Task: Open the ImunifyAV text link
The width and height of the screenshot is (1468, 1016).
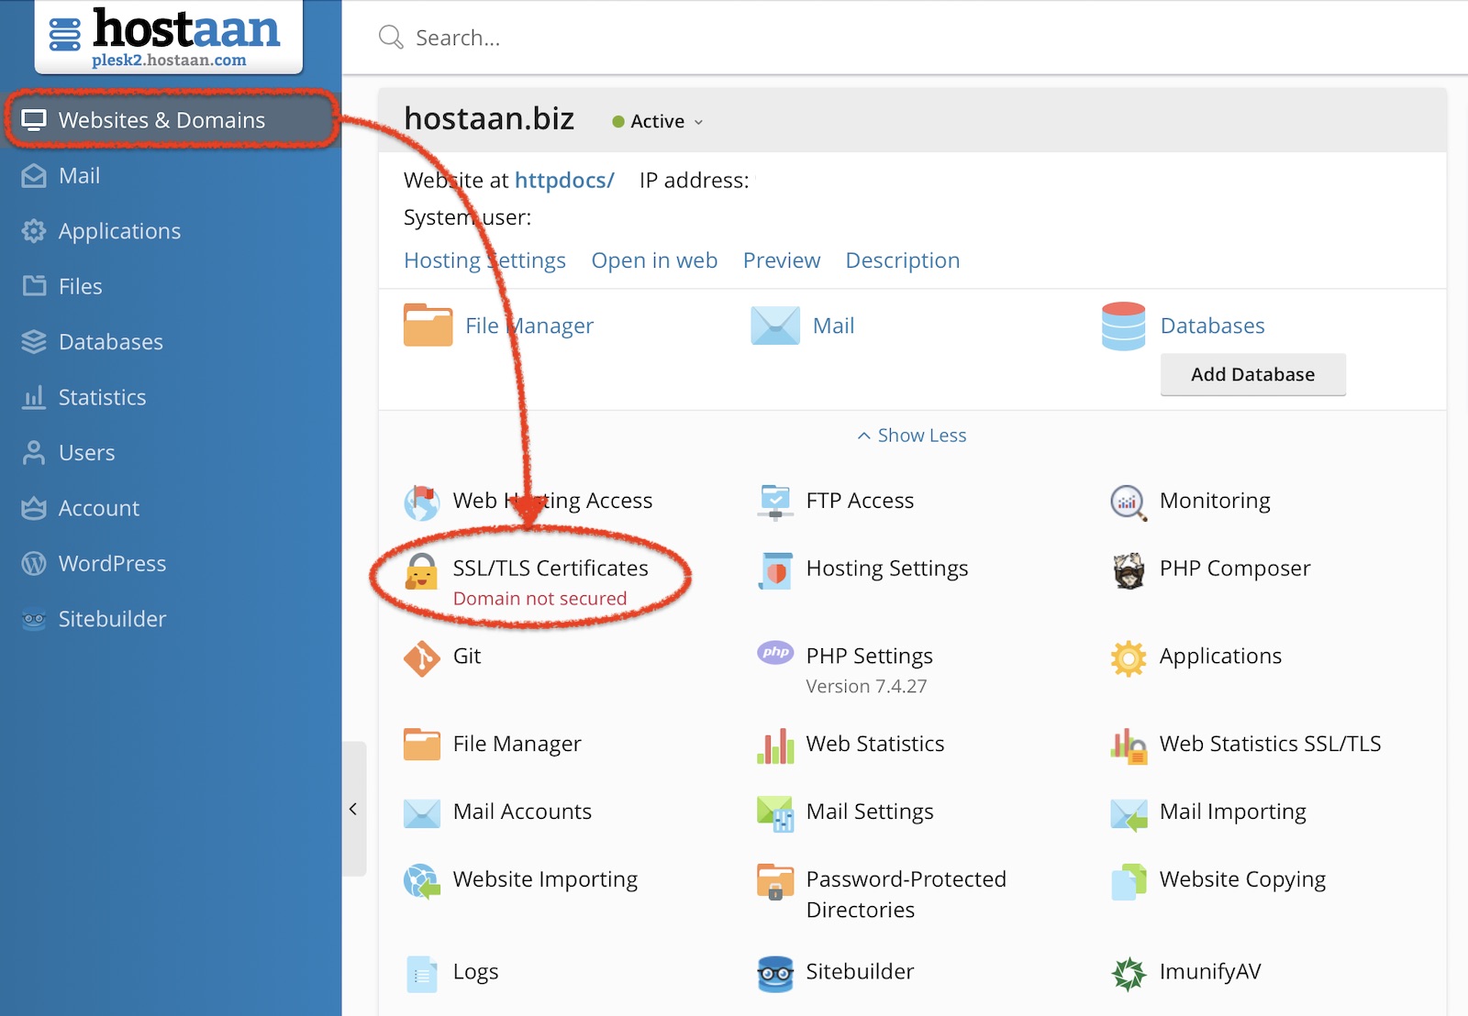Action: point(1210,972)
